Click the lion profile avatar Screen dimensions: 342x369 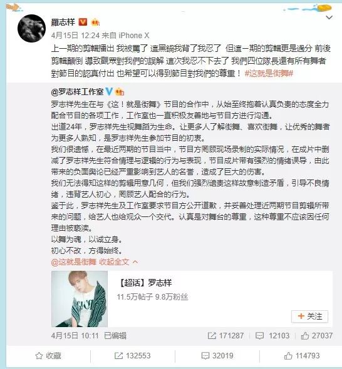(32, 28)
